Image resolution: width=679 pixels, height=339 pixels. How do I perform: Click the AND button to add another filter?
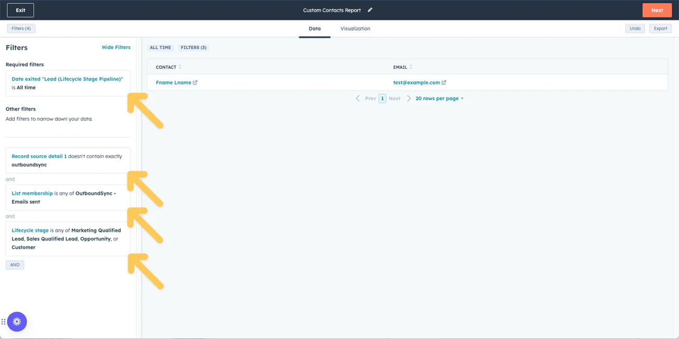[15, 264]
